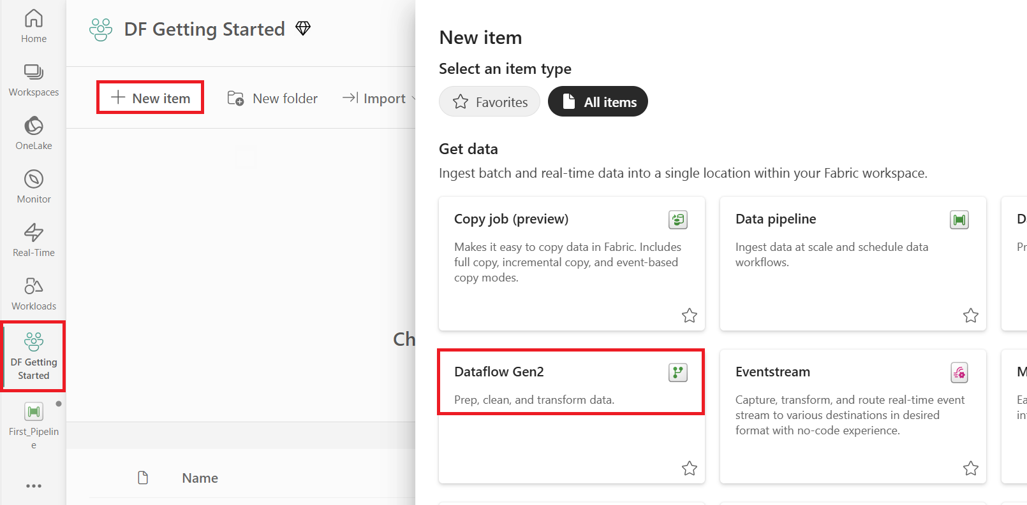Open First_Pipeline item in the sidebar
The height and width of the screenshot is (505, 1027).
pyautogui.click(x=33, y=425)
